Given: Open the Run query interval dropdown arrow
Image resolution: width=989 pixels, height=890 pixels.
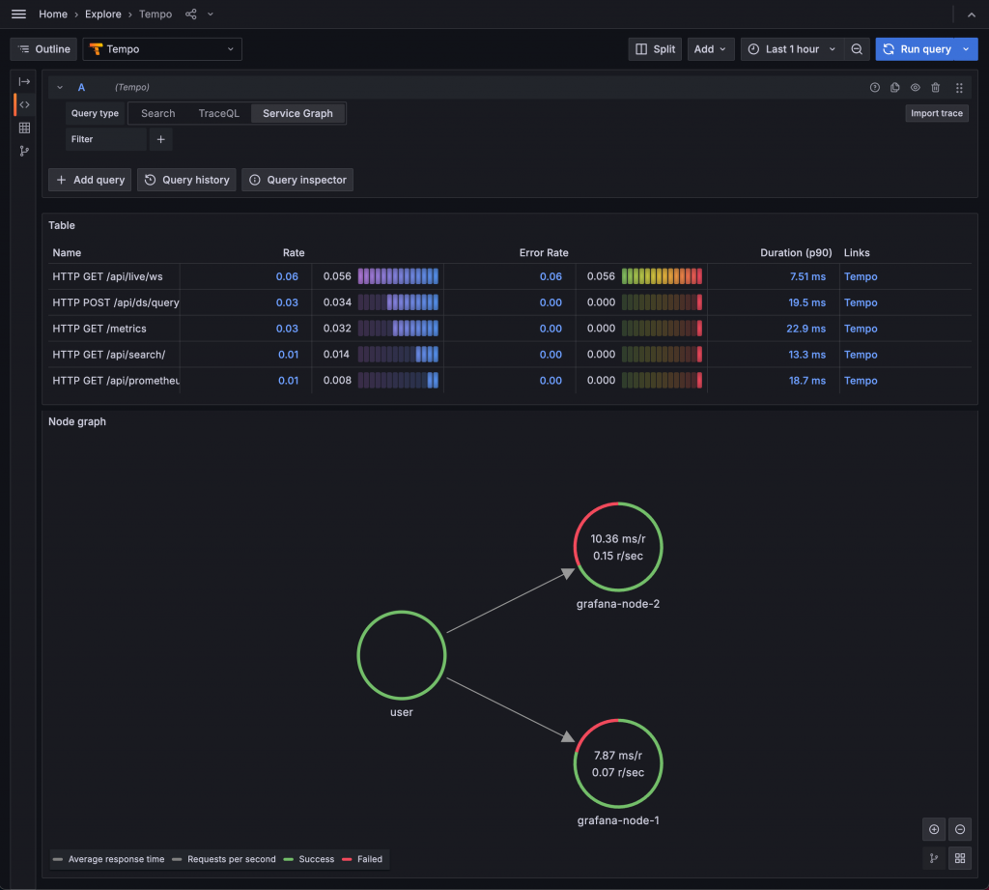Looking at the screenshot, I should 966,49.
